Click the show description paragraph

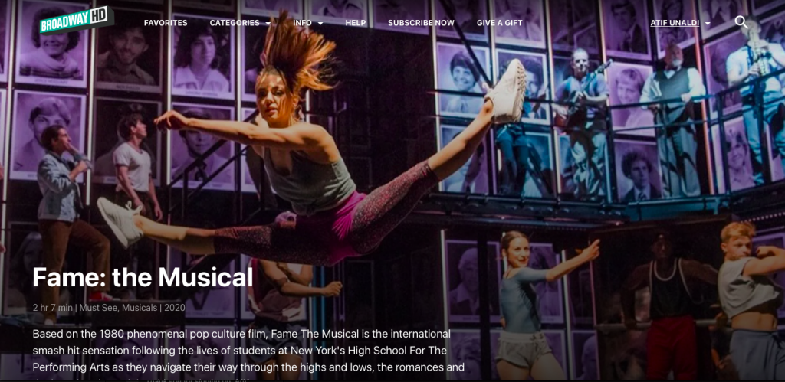coord(249,351)
